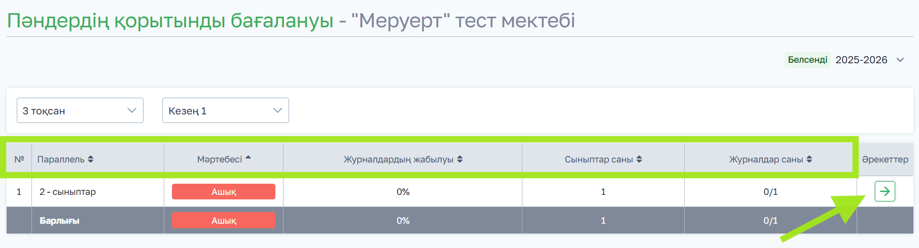
Task: Open the 3 тоқсан quarter dropdown
Action: pyautogui.click(x=80, y=110)
